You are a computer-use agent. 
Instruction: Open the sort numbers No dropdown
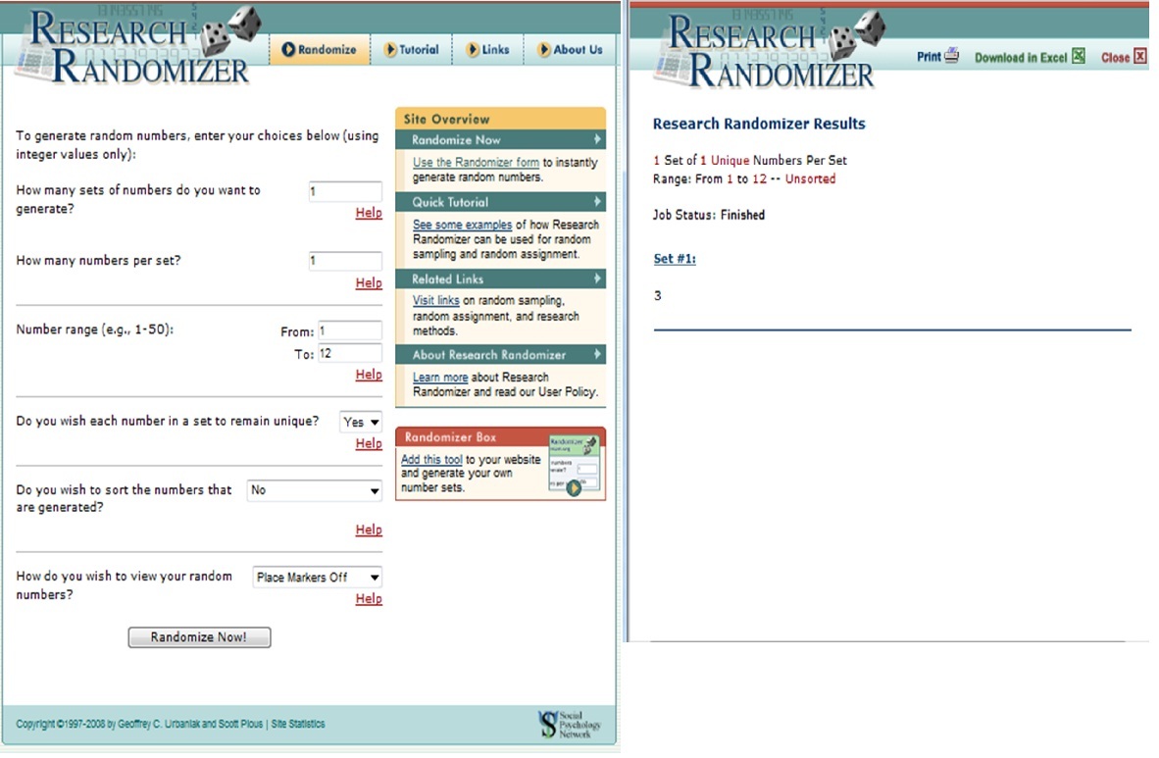pos(314,490)
